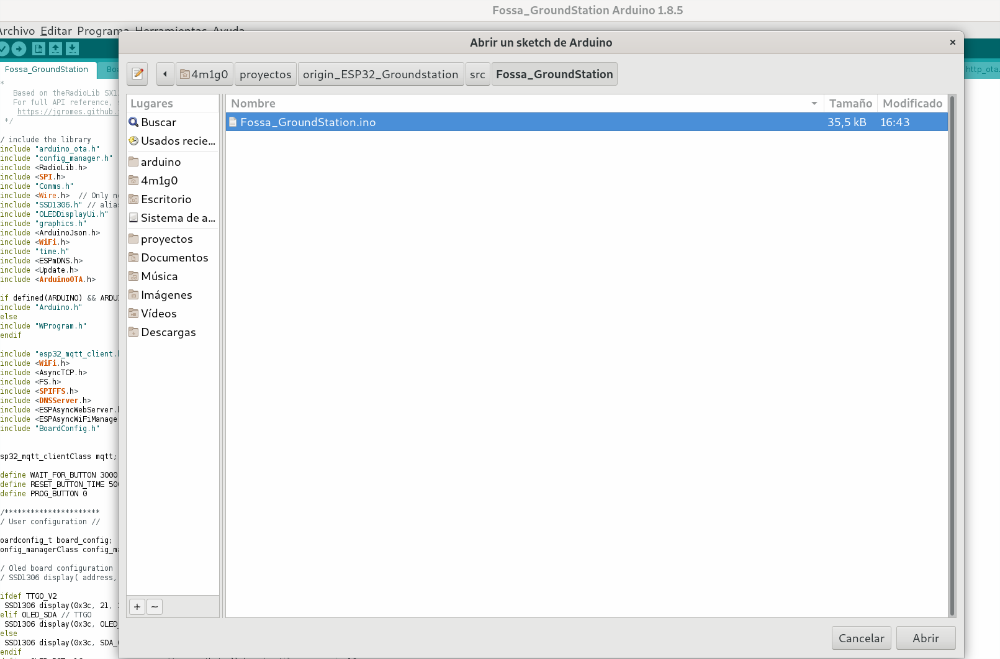The image size is (1000, 659).
Task: Go to src folder in path bar
Action: pos(477,74)
